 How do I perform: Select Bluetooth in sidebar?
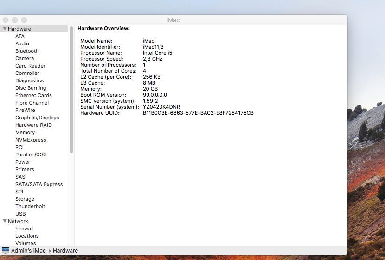[27, 51]
